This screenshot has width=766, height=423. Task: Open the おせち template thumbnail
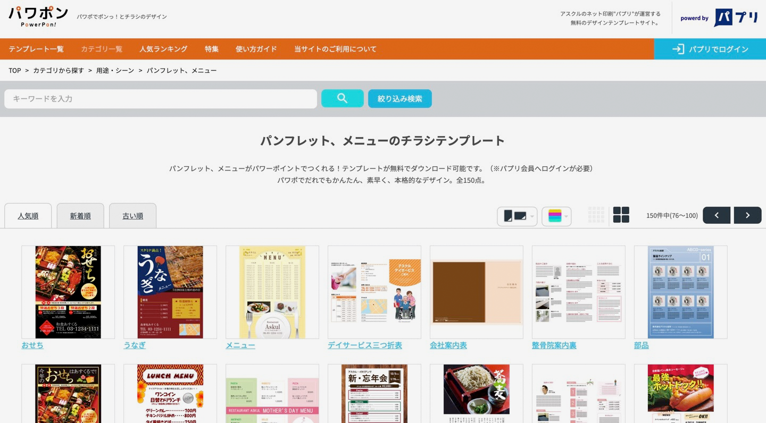pyautogui.click(x=68, y=292)
